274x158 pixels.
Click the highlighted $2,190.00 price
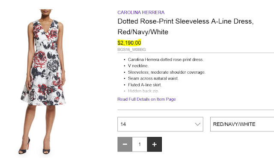(x=129, y=43)
